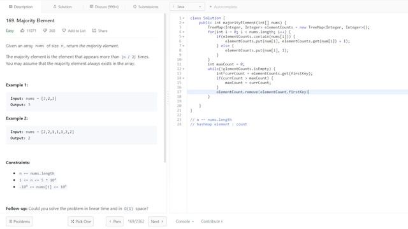Click the Constraints heading
The width and height of the screenshot is (408, 229).
[x=18, y=163]
